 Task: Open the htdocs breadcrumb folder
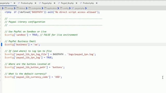click(x=22, y=8)
